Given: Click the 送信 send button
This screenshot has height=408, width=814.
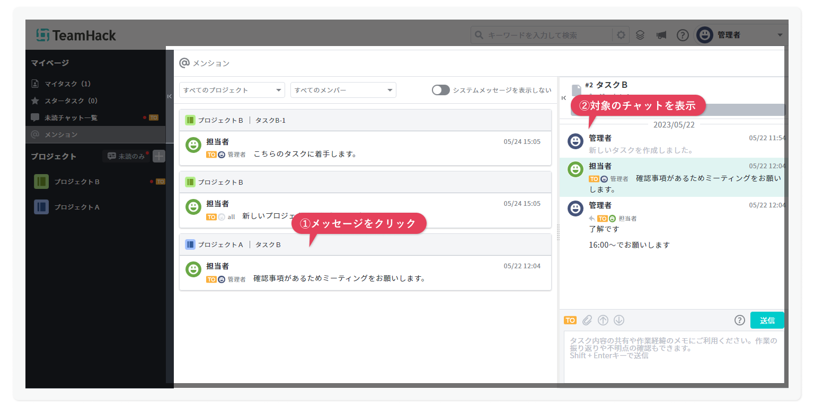Looking at the screenshot, I should (x=767, y=320).
